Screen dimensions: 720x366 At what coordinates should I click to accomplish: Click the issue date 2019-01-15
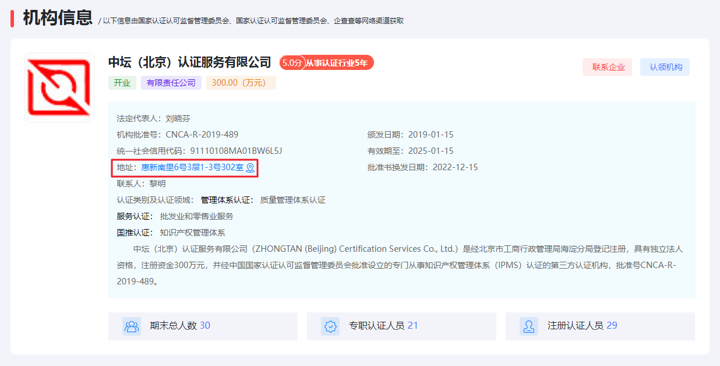tap(431, 135)
